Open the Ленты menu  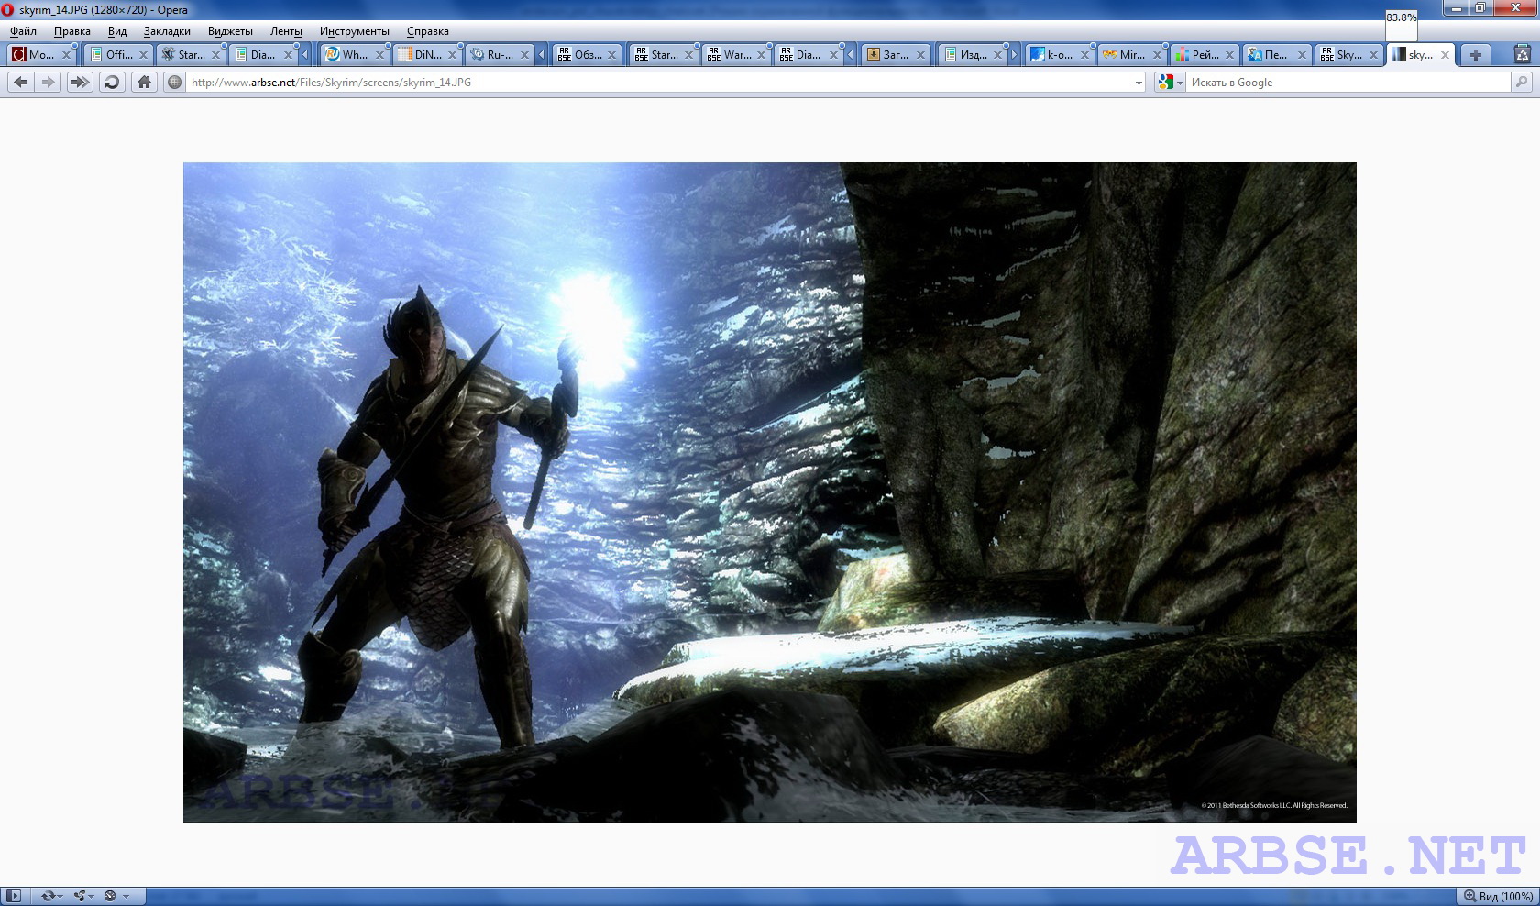click(x=286, y=31)
